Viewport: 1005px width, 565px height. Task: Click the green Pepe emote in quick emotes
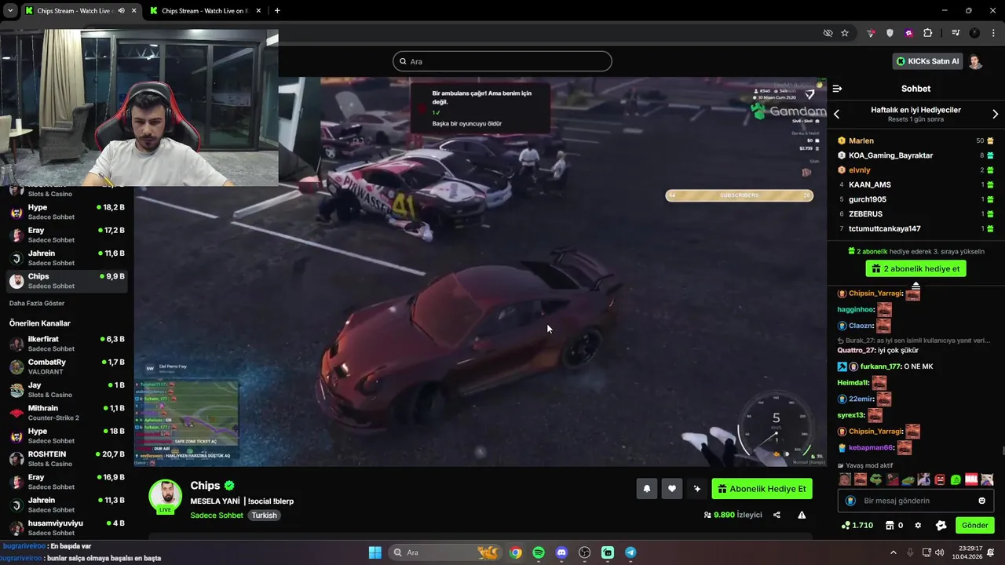click(x=876, y=479)
